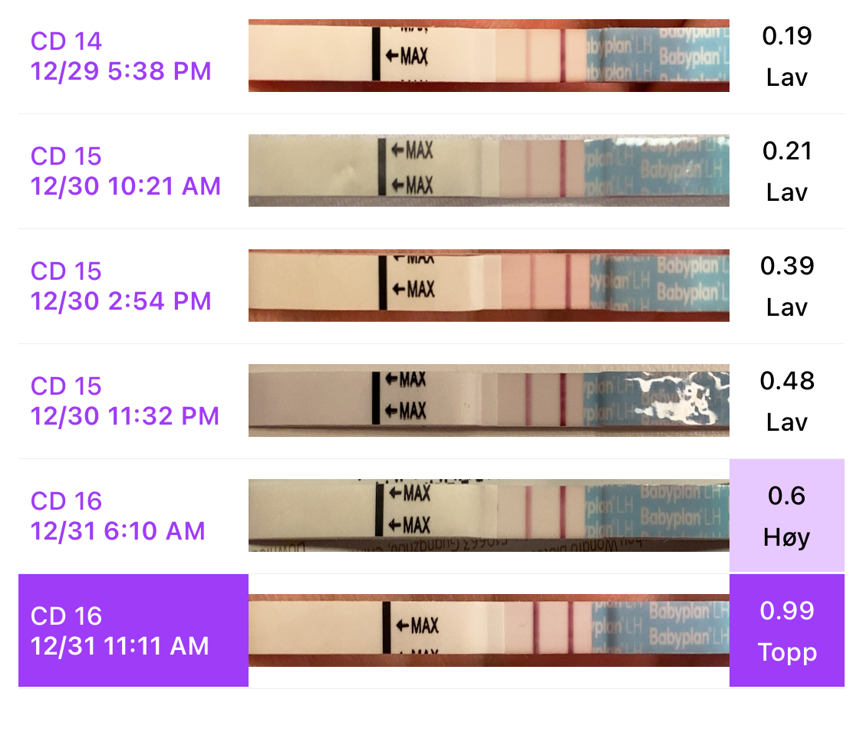Image resolution: width=863 pixels, height=732 pixels.
Task: Click the Høy status label
Action: 787,537
